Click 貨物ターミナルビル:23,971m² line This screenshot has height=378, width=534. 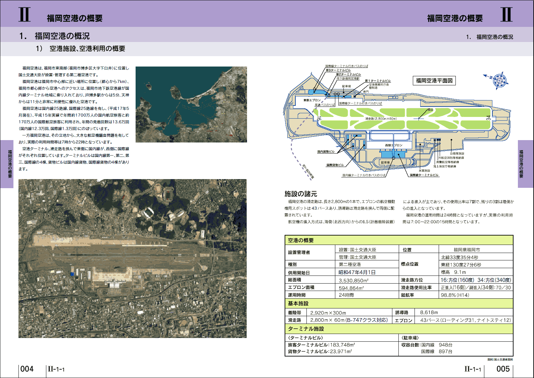click(x=320, y=351)
